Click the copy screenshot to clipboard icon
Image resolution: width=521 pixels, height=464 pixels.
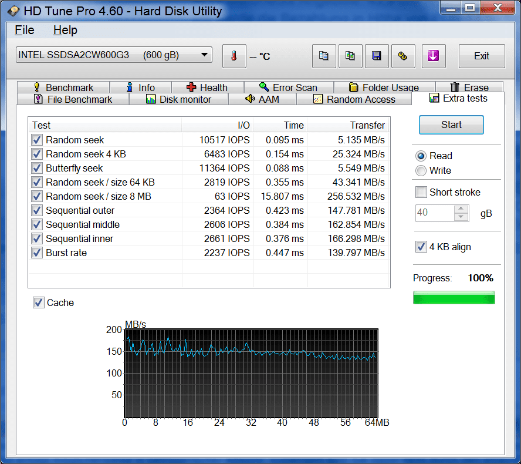tap(350, 56)
